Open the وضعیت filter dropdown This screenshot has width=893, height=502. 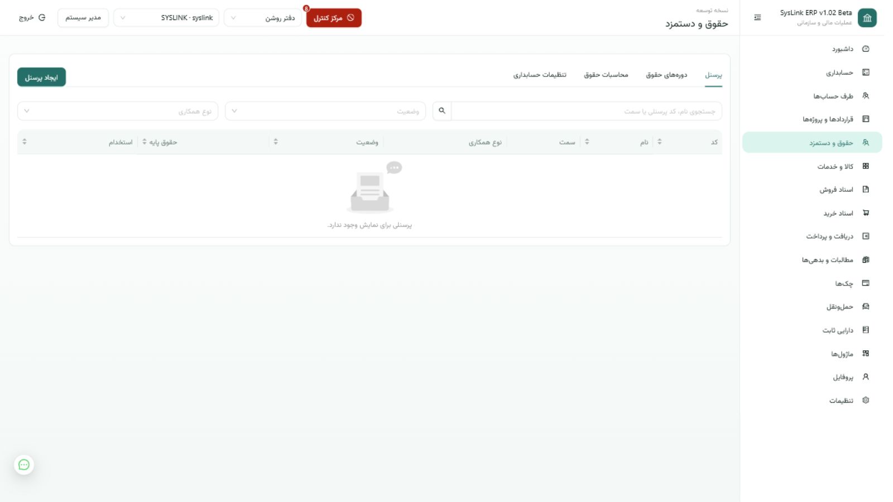click(x=325, y=111)
